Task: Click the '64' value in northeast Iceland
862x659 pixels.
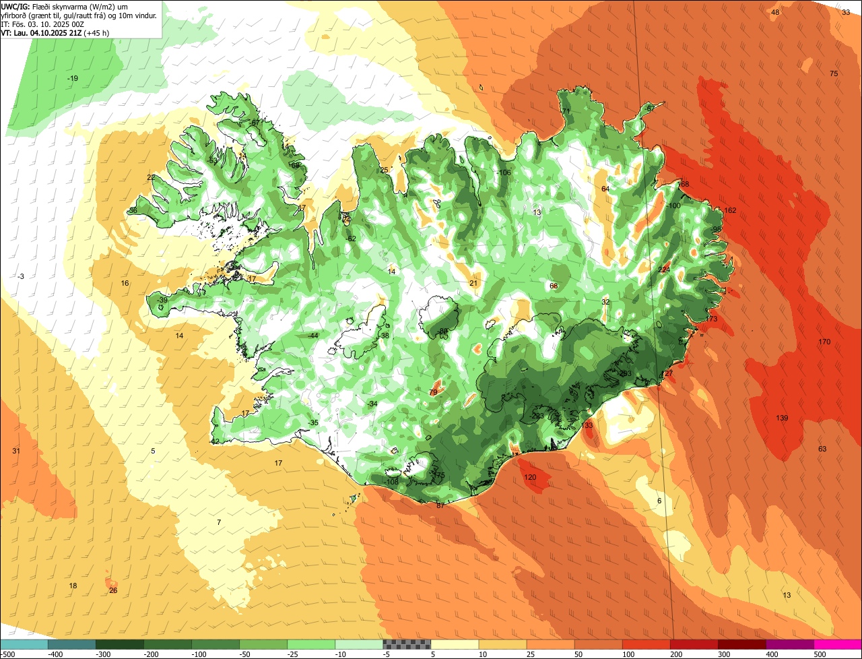Action: pyautogui.click(x=605, y=189)
